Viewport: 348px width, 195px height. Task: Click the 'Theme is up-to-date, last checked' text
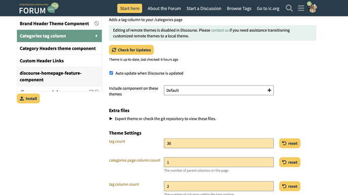tap(143, 60)
